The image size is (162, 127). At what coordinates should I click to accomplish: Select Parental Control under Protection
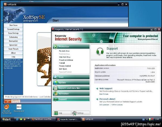click(x=65, y=72)
